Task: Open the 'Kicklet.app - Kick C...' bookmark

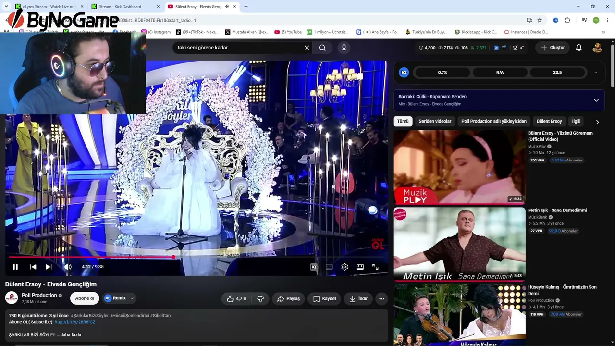Action: click(476, 32)
